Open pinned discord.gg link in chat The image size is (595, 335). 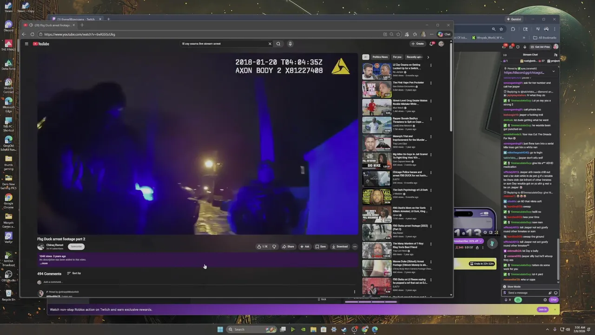tap(523, 73)
